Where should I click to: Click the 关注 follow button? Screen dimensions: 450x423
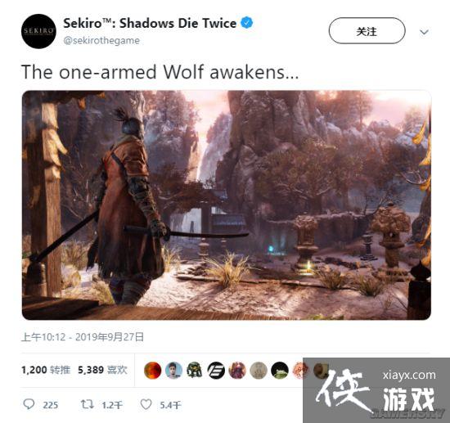(367, 31)
